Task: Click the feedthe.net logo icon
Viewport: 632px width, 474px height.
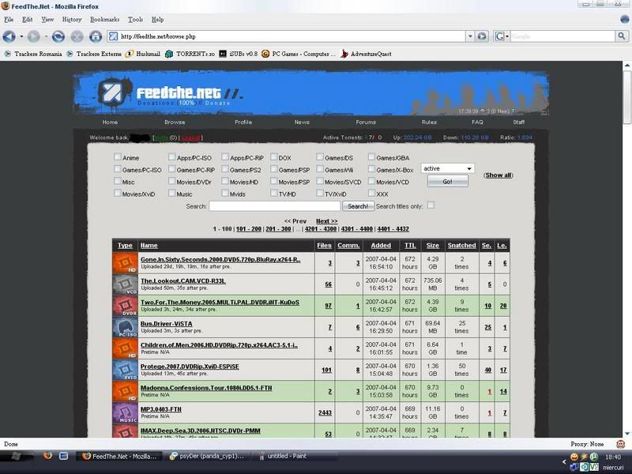Action: coord(111,92)
